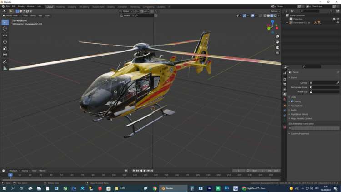This screenshot has width=341, height=192.
Task: Open the Texture properties tab
Action: 285,126
